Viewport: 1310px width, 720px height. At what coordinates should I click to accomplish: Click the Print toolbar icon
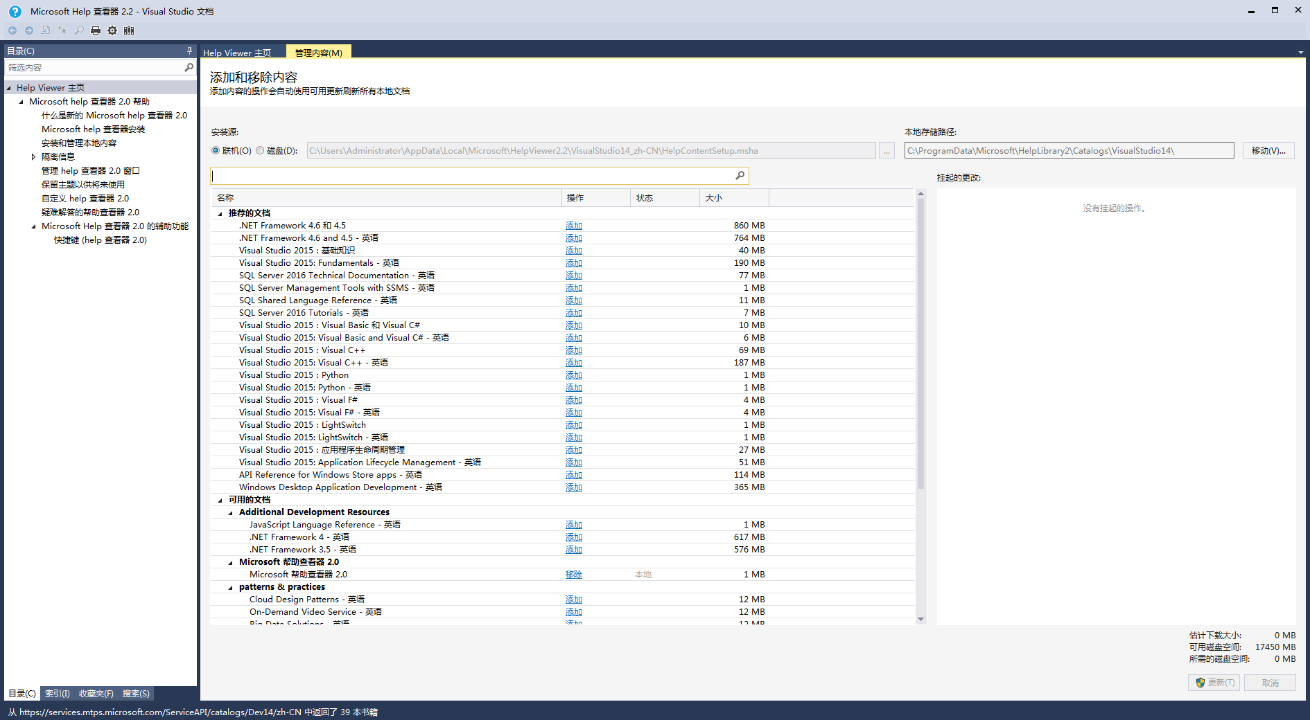(96, 30)
